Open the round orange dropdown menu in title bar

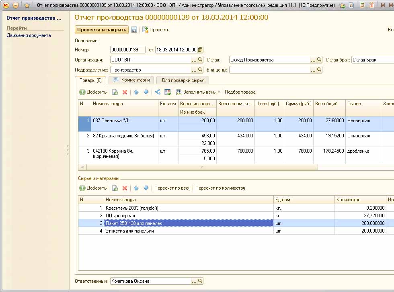point(16,5)
